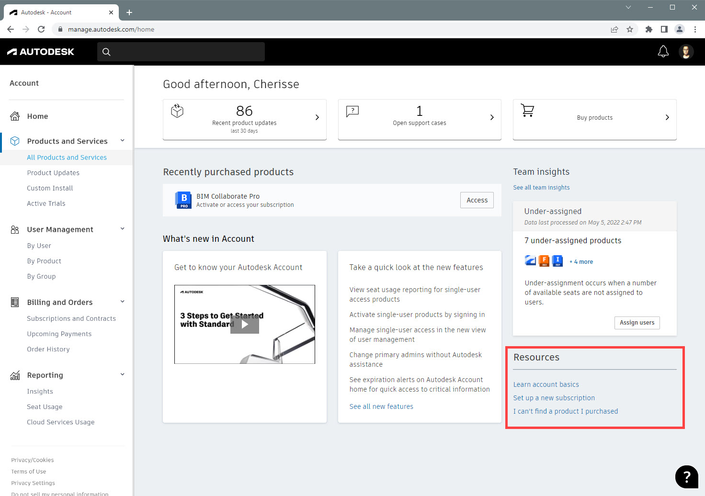
Task: Open Learn account basics link
Action: (546, 384)
